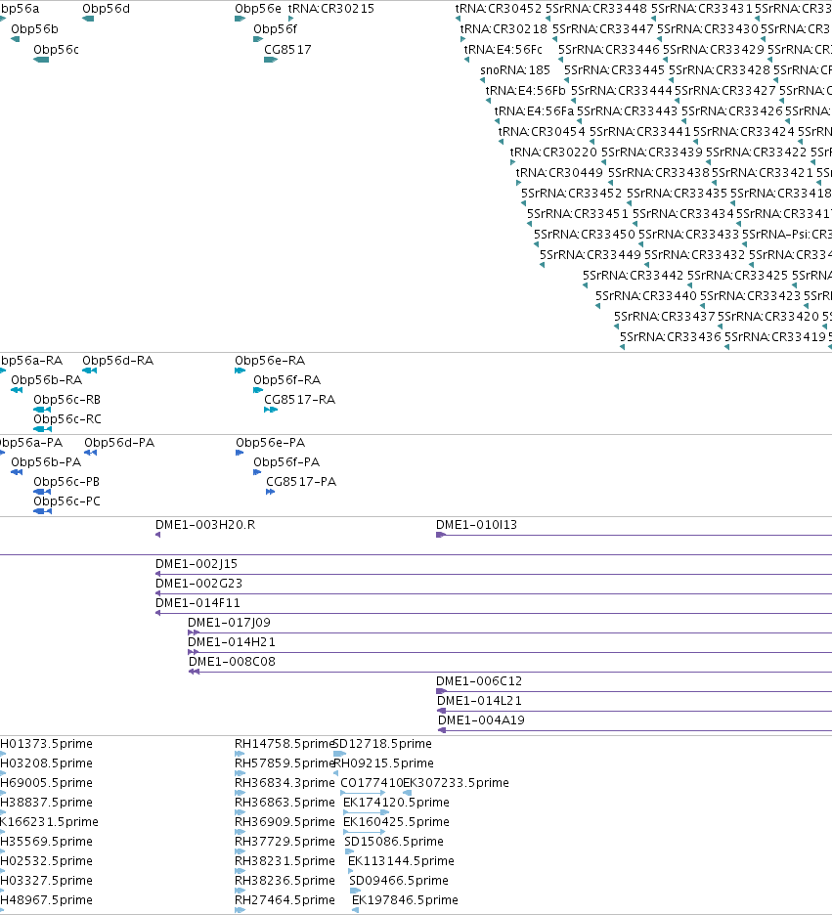Click the 5SrRNA:CR33436 label
The width and height of the screenshot is (832, 915).
click(671, 336)
